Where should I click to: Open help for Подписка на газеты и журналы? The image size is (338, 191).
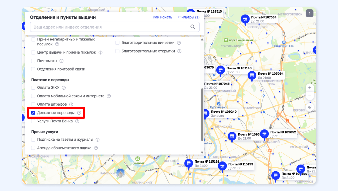(97, 140)
